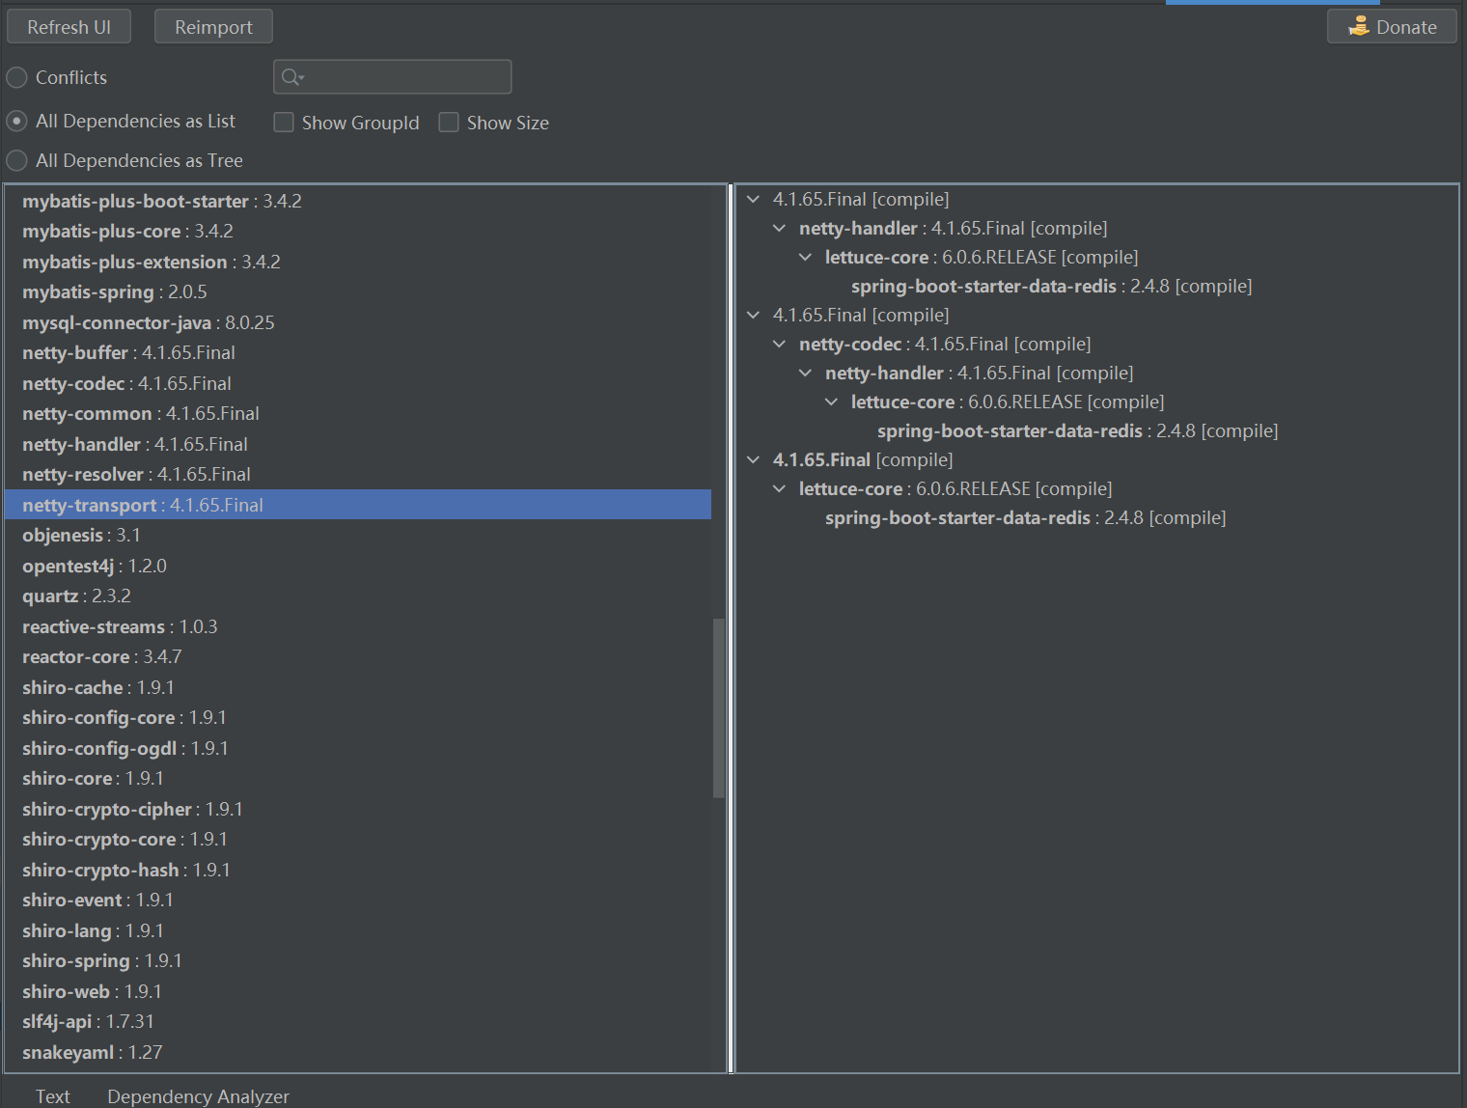Open the Dependency Analyzer tab

click(198, 1096)
